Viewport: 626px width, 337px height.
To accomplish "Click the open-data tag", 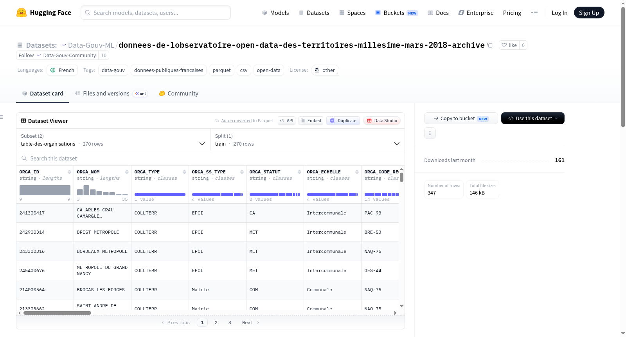I will [268, 70].
